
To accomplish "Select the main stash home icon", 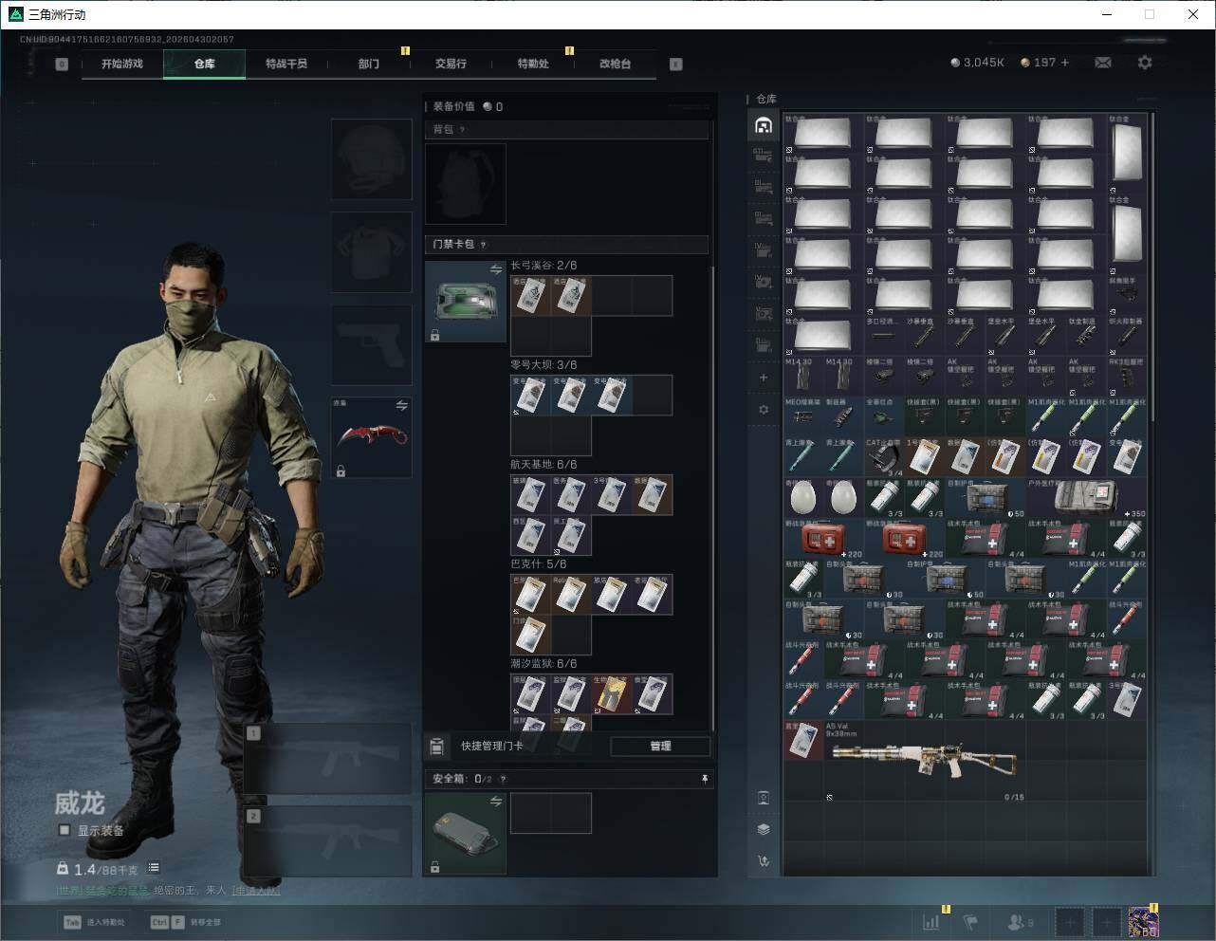I will click(764, 125).
